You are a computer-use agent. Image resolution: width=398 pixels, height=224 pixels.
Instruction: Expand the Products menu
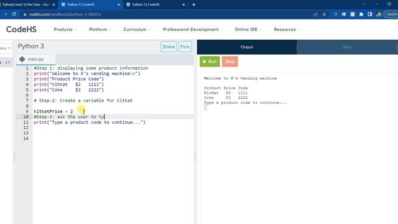[x=65, y=29]
